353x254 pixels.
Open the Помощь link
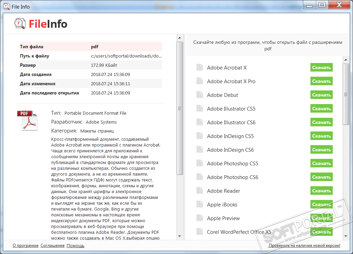coord(76,245)
